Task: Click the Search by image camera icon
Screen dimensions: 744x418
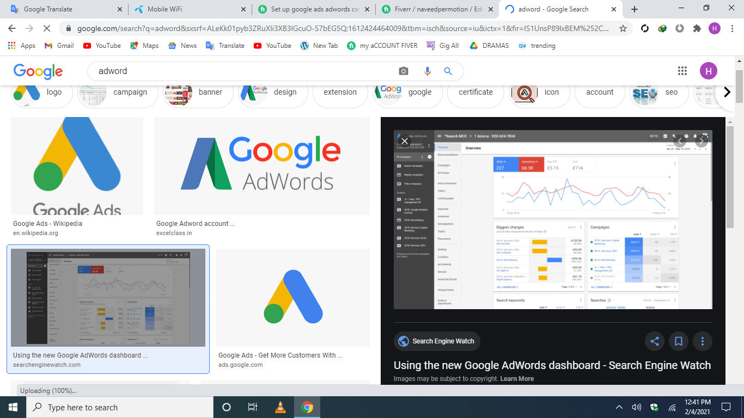Action: pos(404,71)
